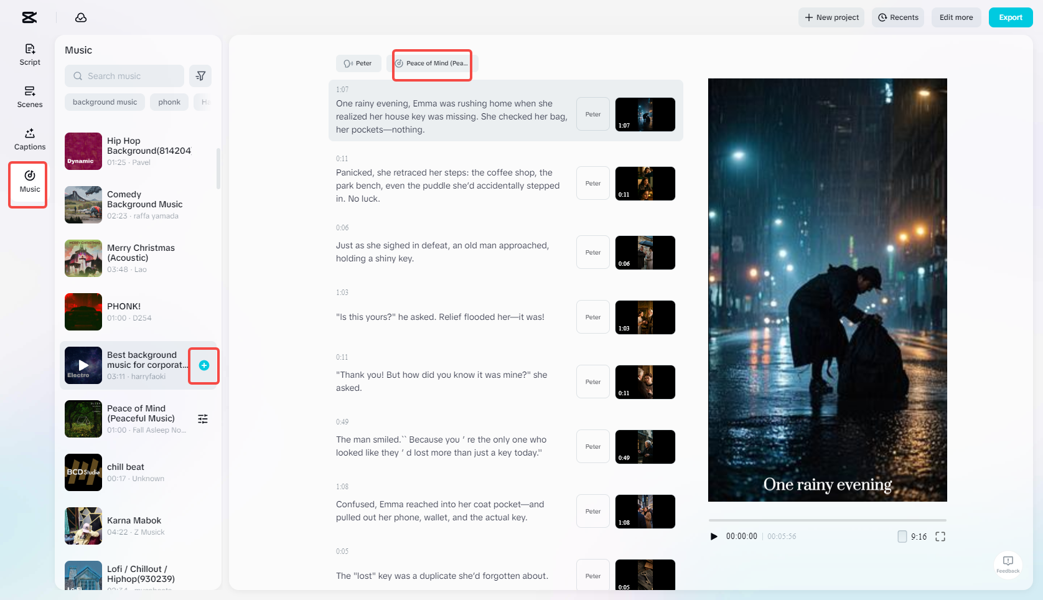The width and height of the screenshot is (1043, 600).
Task: Add Best background music using the plus button
Action: 203,365
